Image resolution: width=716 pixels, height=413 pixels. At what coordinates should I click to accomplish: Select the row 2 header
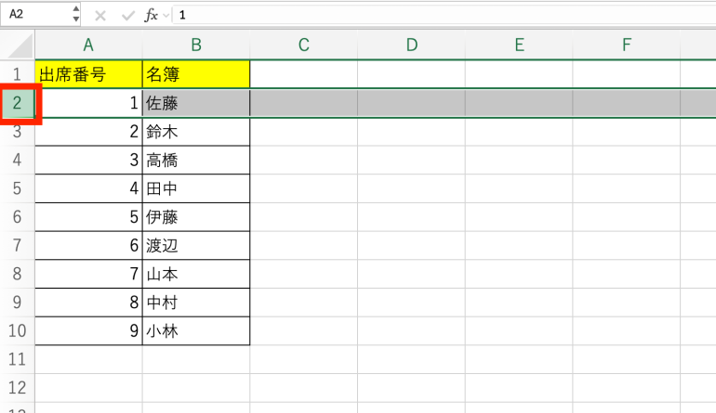pos(17,103)
